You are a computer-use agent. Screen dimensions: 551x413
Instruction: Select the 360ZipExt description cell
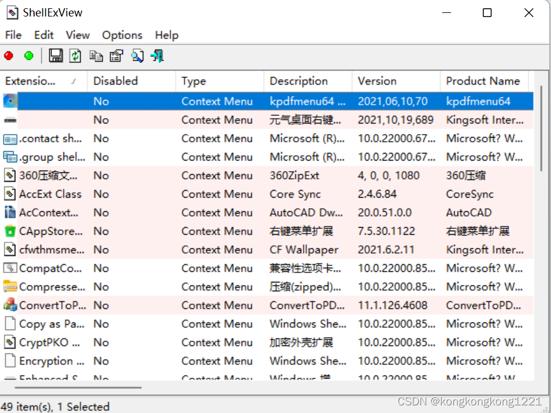click(295, 175)
